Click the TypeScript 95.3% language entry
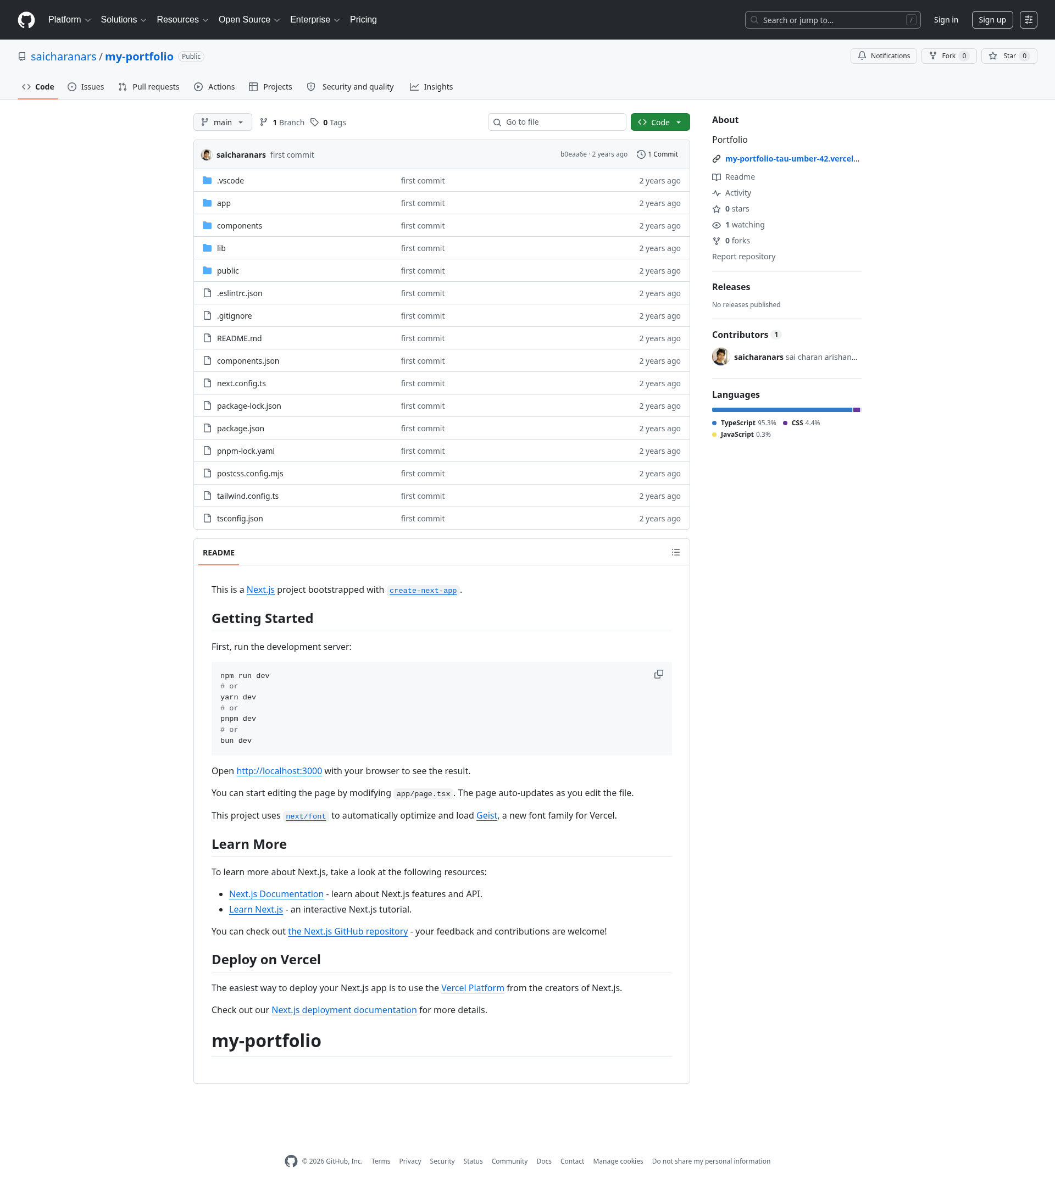1055x1190 pixels. (744, 423)
